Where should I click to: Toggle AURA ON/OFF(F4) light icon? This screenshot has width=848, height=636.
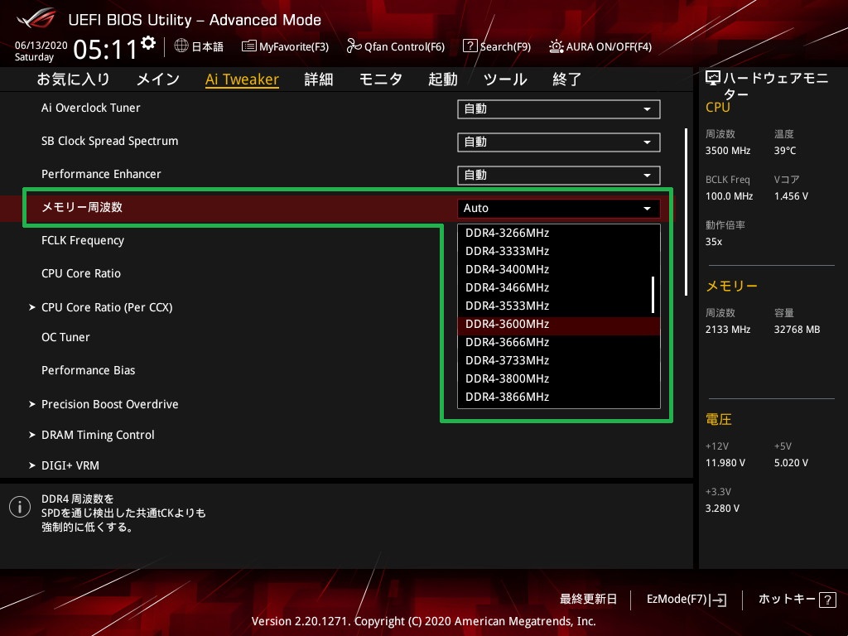point(556,46)
